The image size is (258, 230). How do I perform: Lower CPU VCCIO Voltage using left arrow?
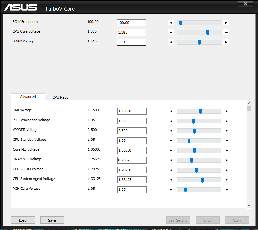coord(171,170)
